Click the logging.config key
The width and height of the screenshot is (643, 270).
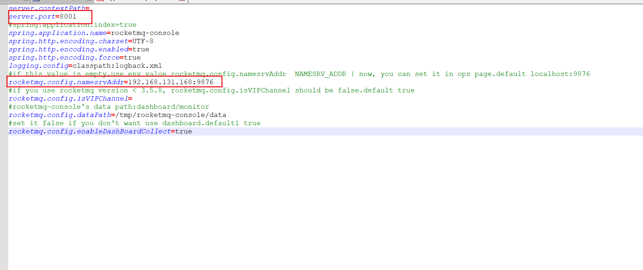tap(39, 66)
